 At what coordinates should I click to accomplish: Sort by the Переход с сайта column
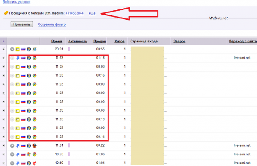[x=242, y=41]
